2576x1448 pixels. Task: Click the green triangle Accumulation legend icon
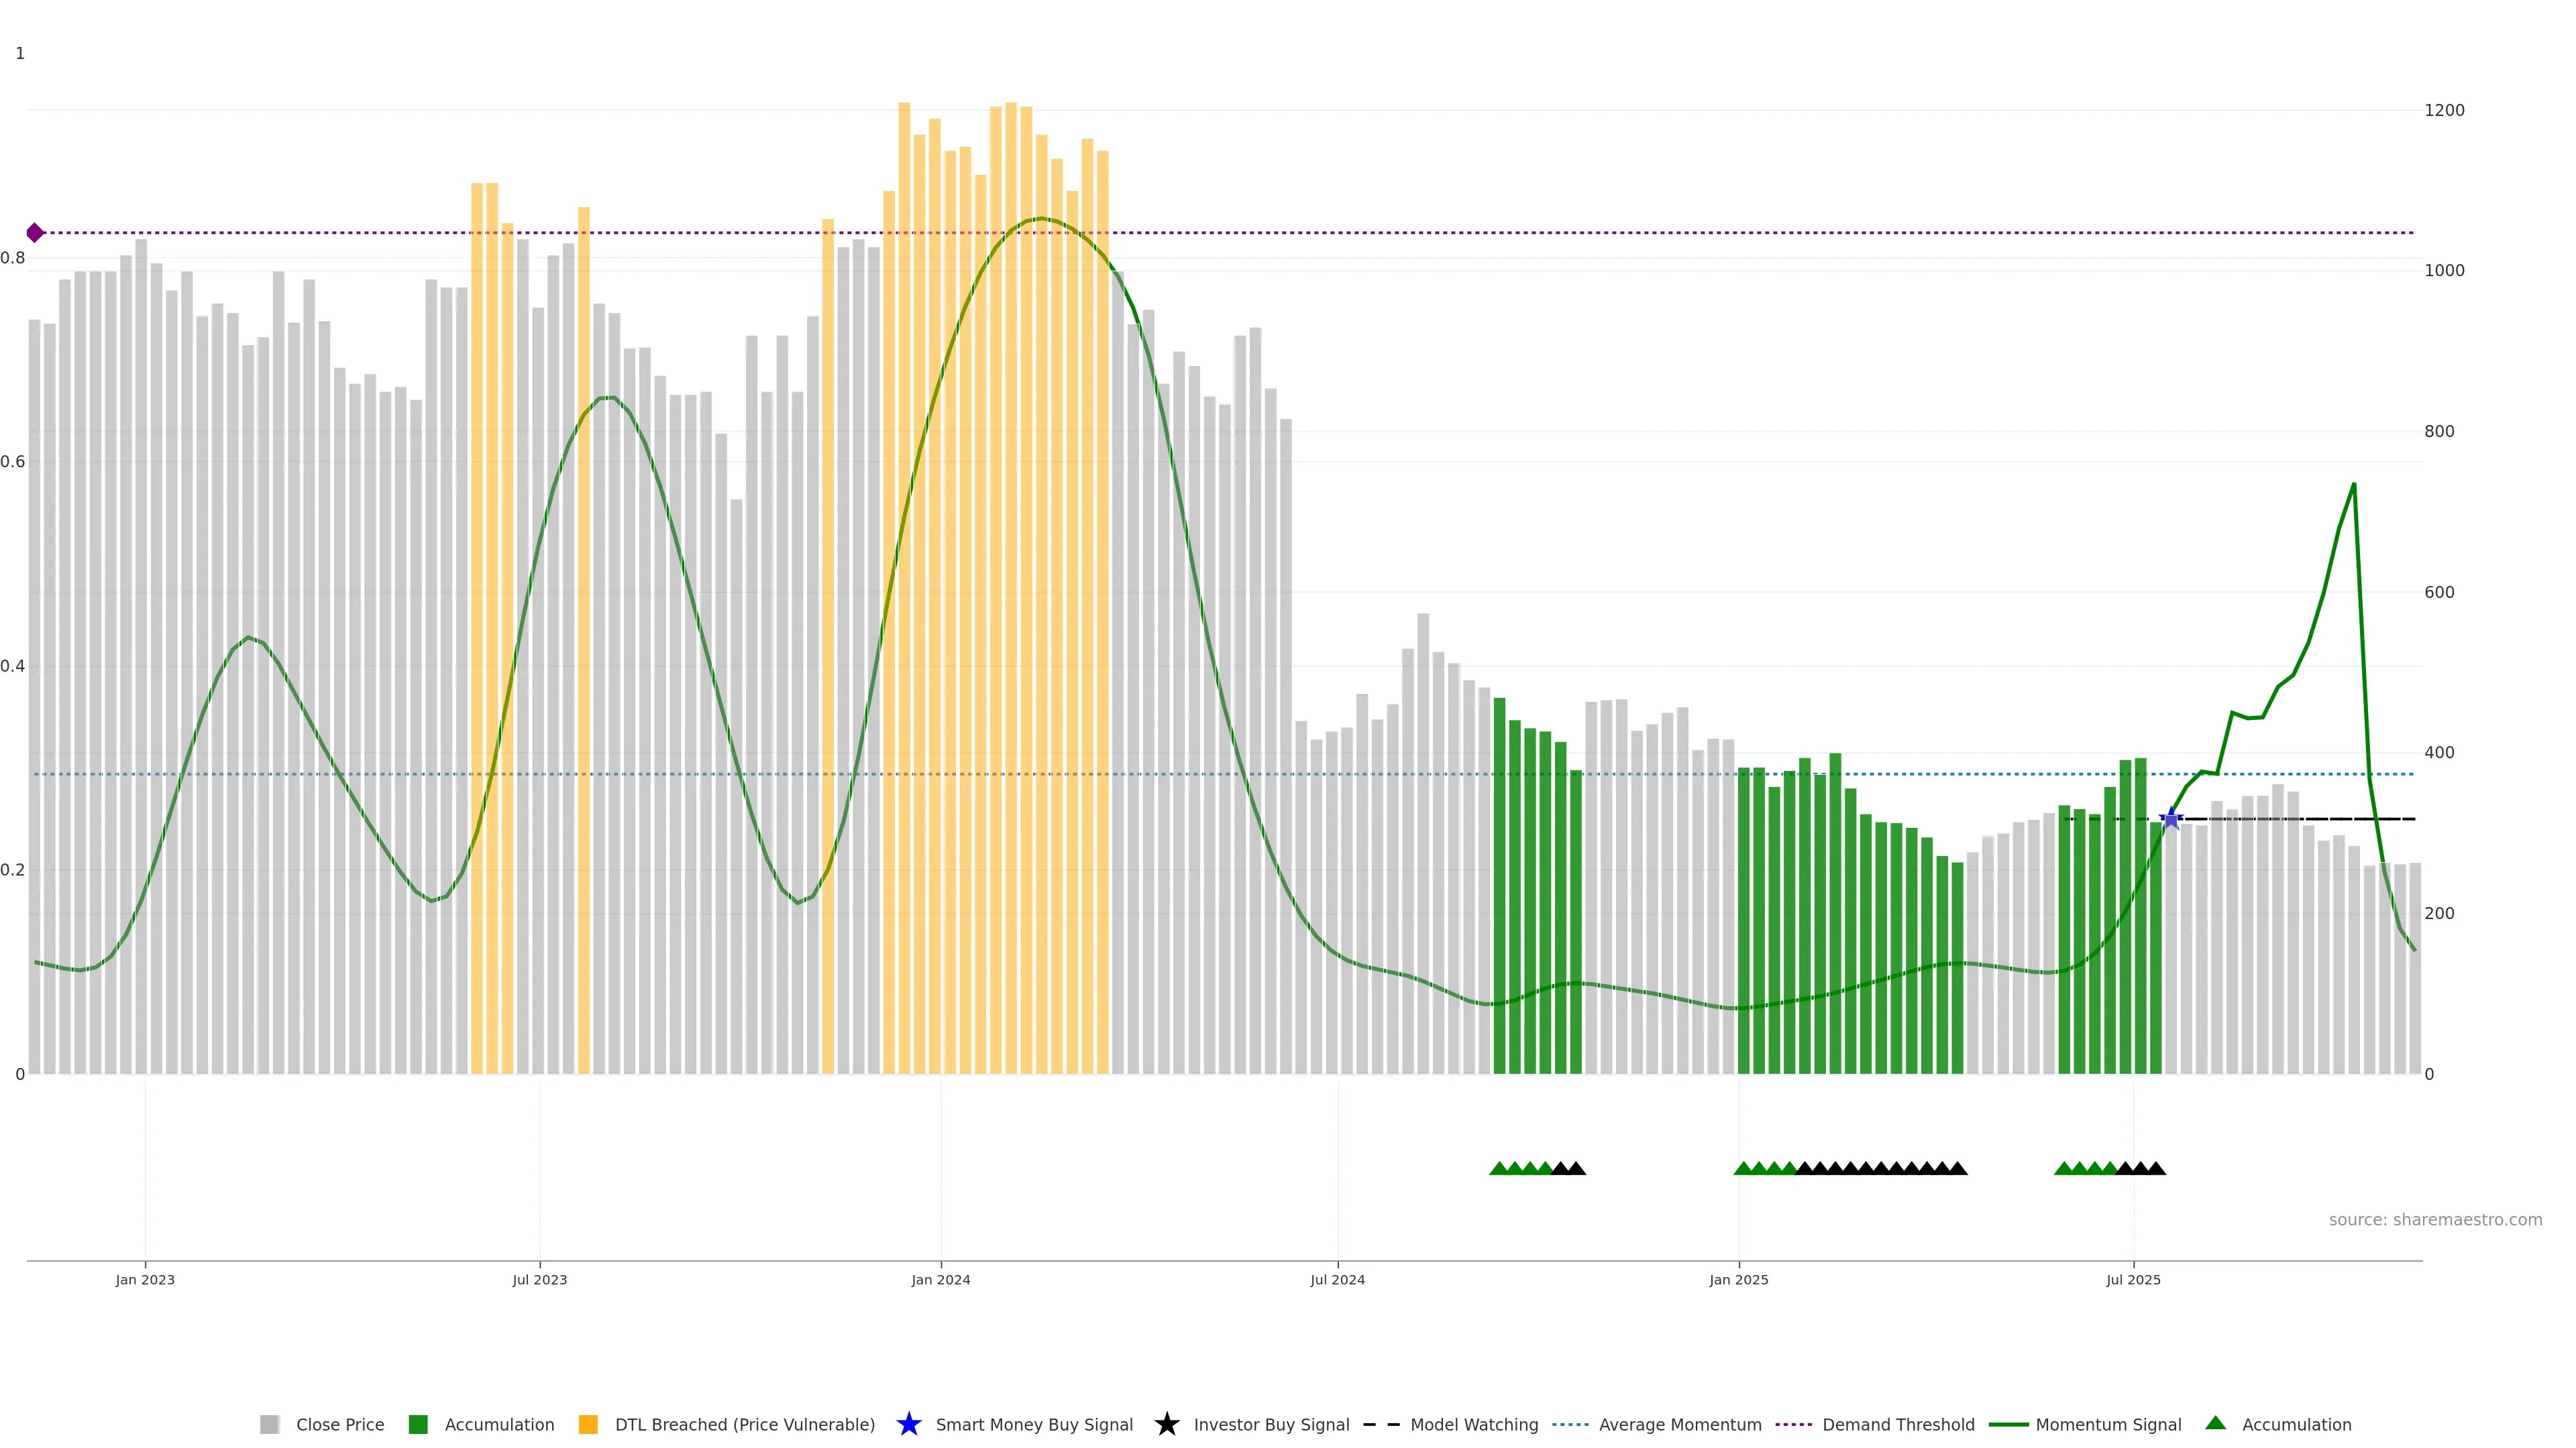click(2215, 1423)
